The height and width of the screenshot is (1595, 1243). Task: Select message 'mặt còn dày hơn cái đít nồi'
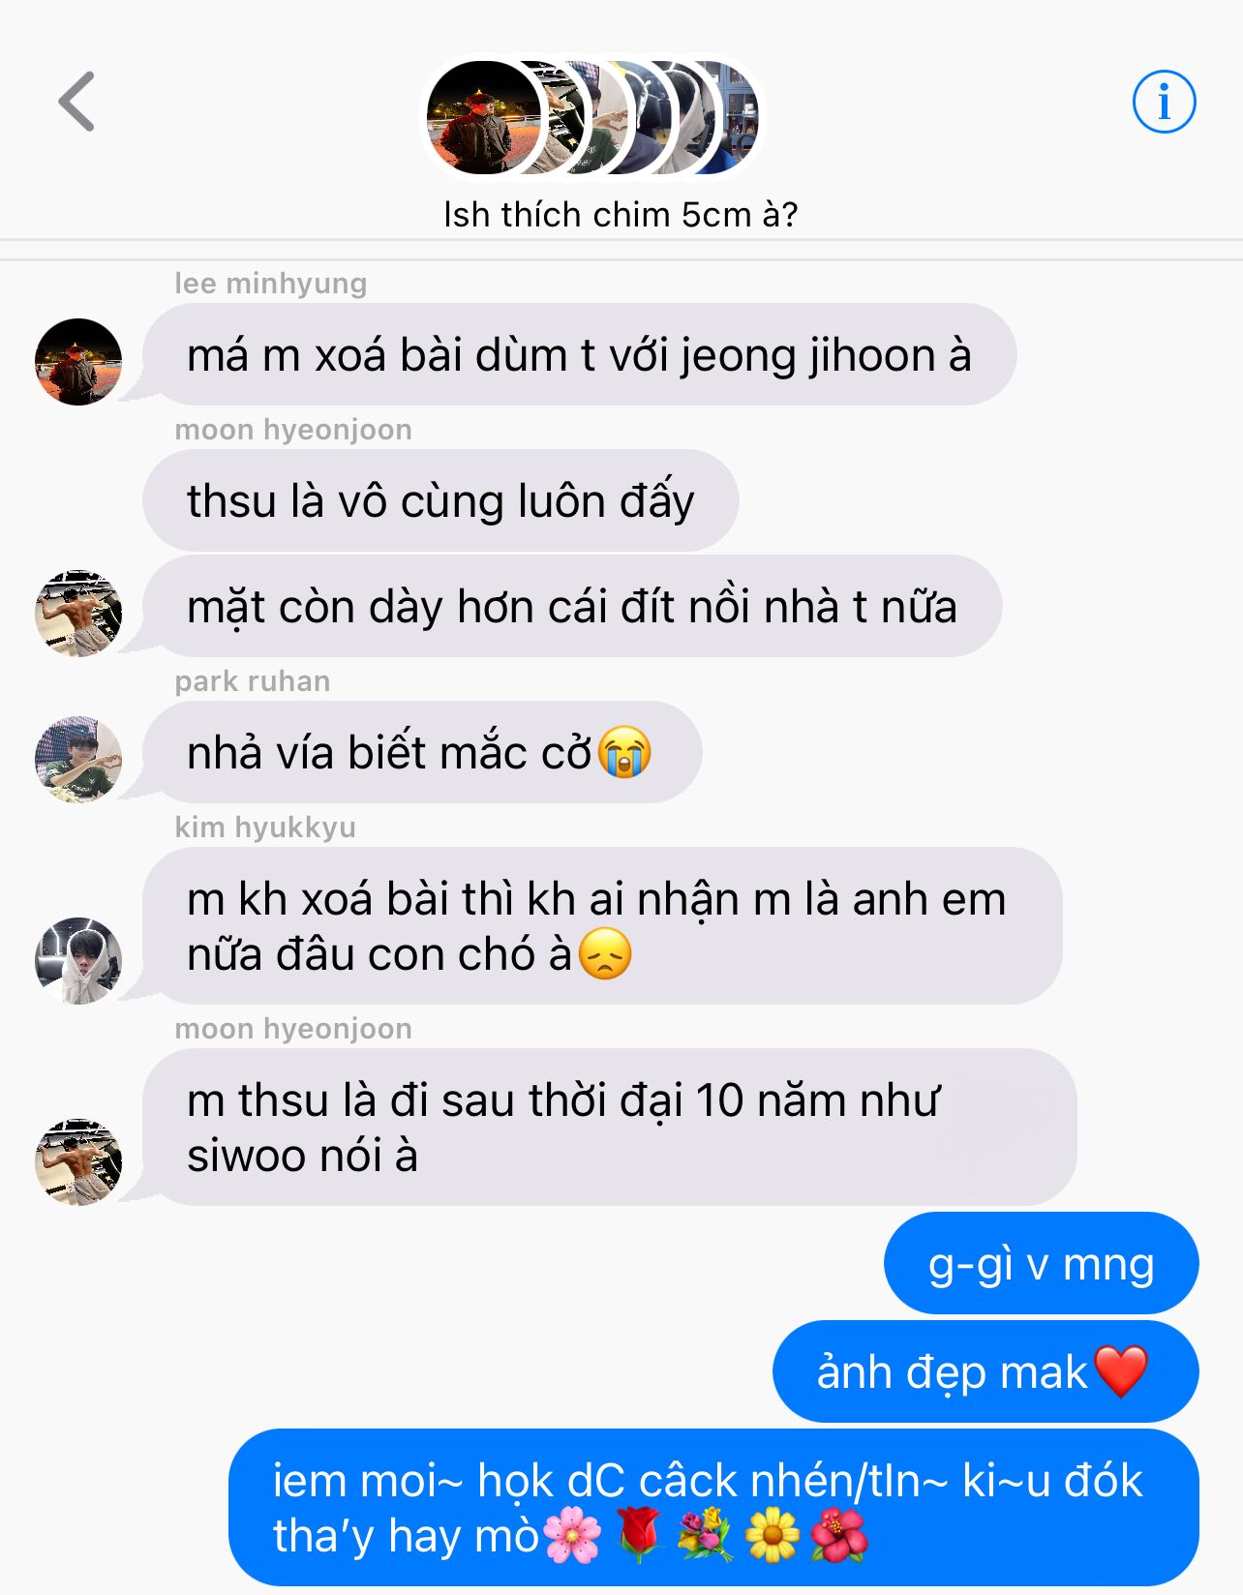point(572,607)
